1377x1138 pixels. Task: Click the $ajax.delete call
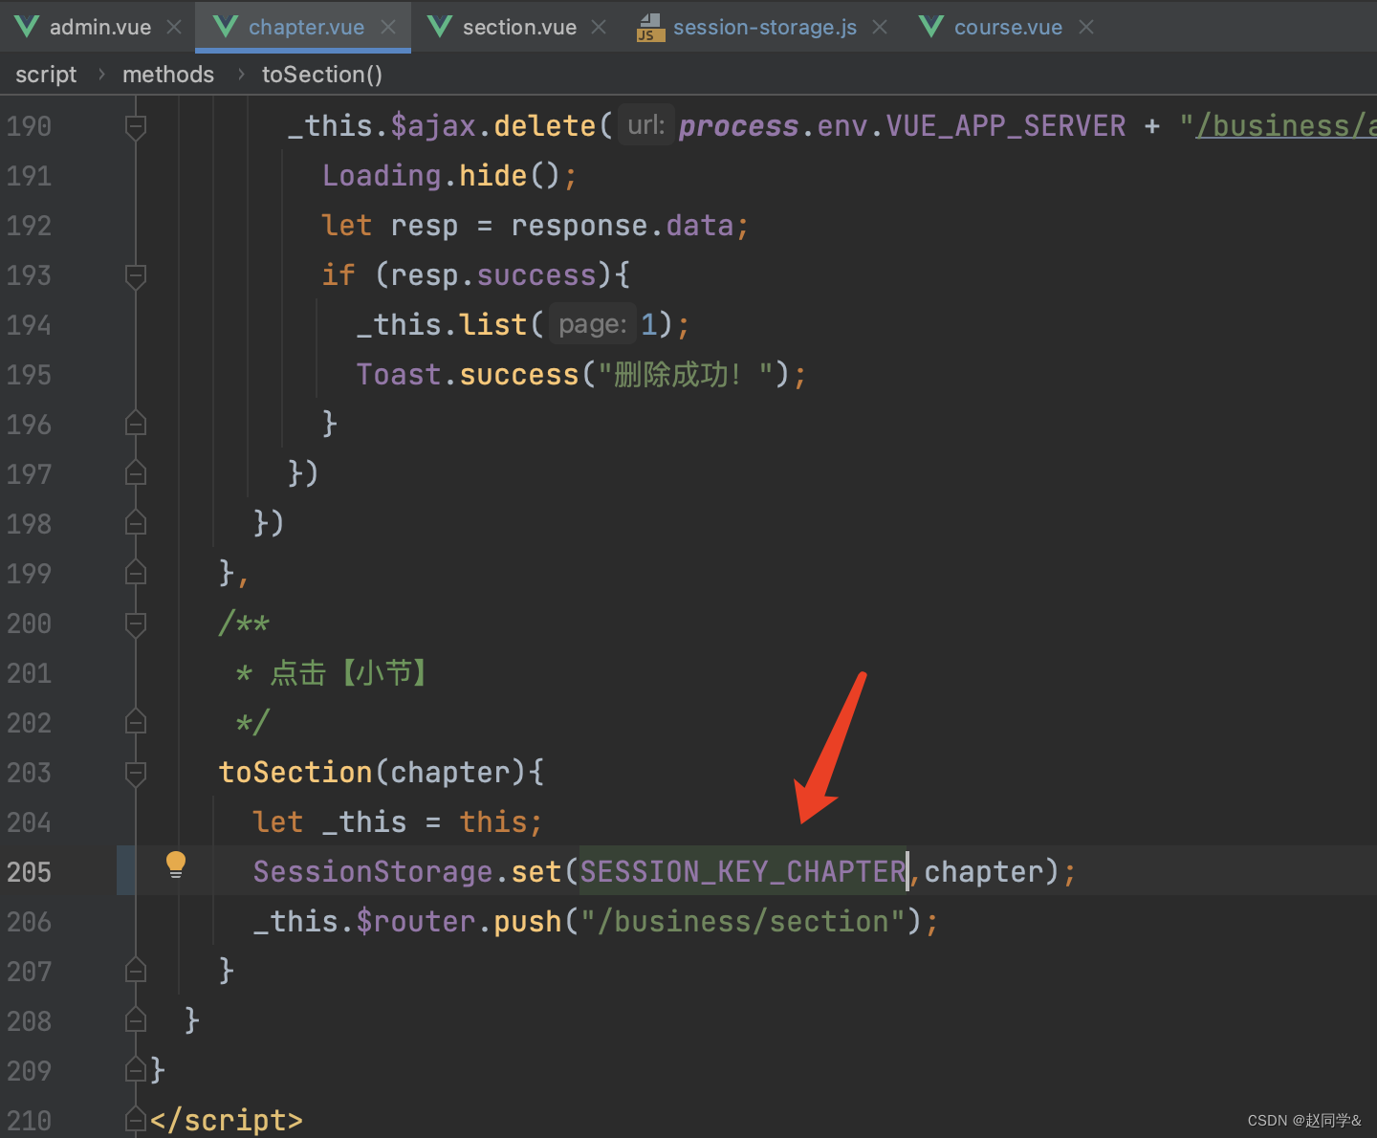[x=493, y=125]
